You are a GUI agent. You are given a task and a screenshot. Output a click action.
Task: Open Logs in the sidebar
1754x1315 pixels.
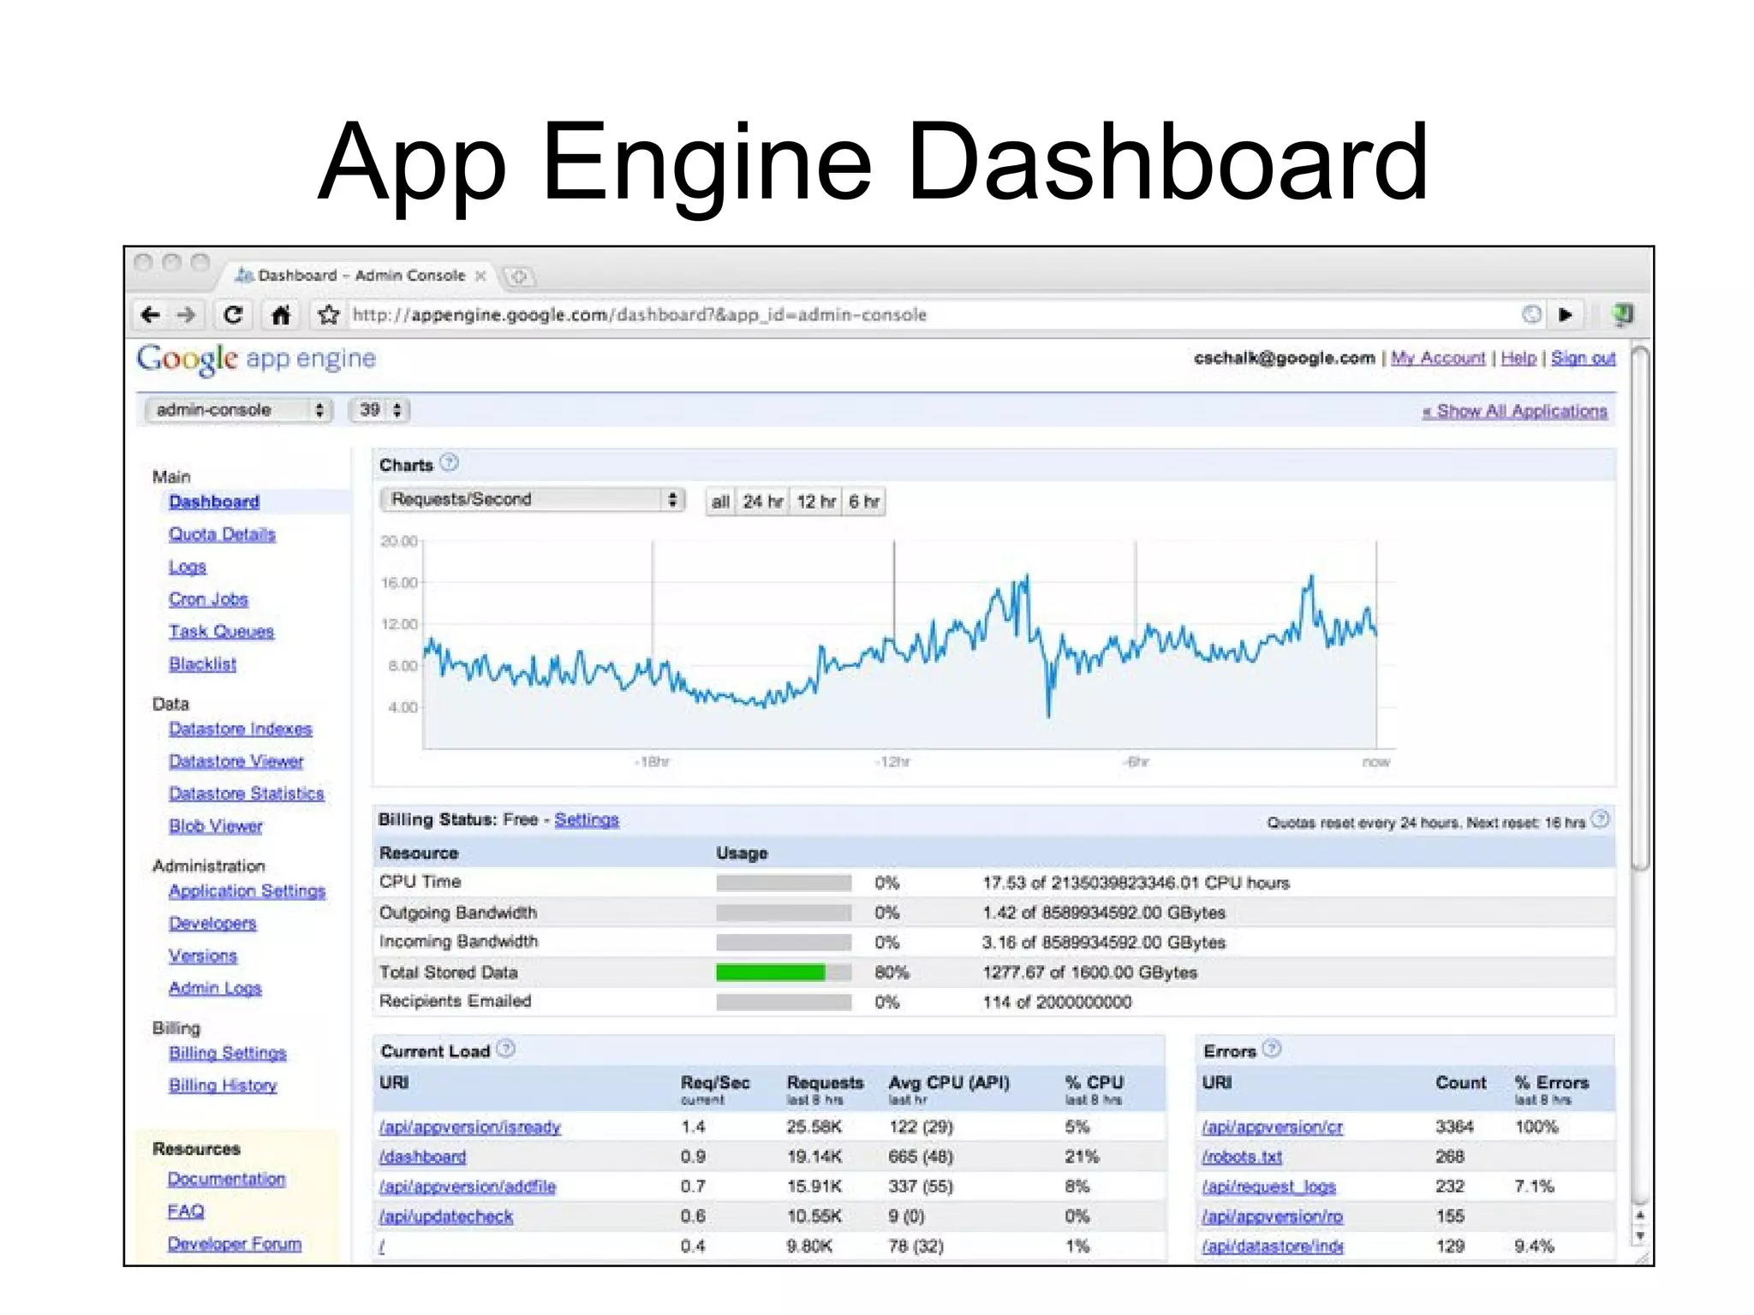[x=187, y=567]
